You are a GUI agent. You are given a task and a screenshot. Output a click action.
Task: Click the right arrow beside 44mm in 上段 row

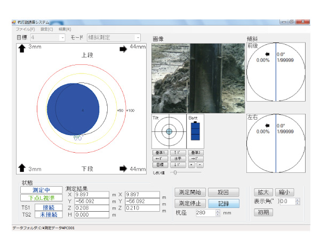[123, 49]
